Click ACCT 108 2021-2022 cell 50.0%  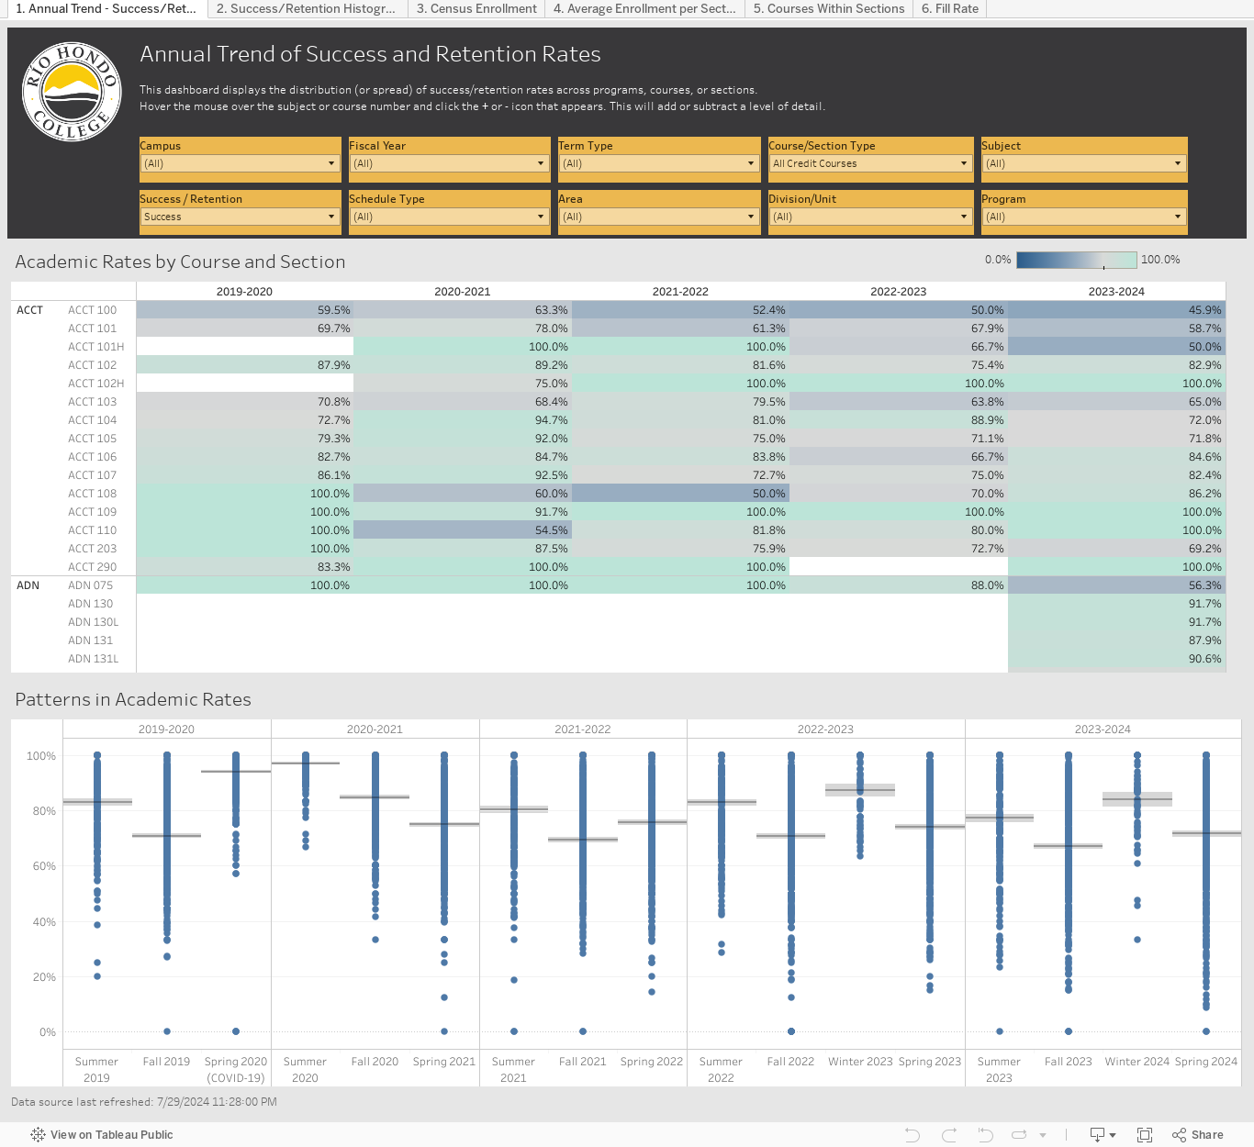pyautogui.click(x=680, y=494)
